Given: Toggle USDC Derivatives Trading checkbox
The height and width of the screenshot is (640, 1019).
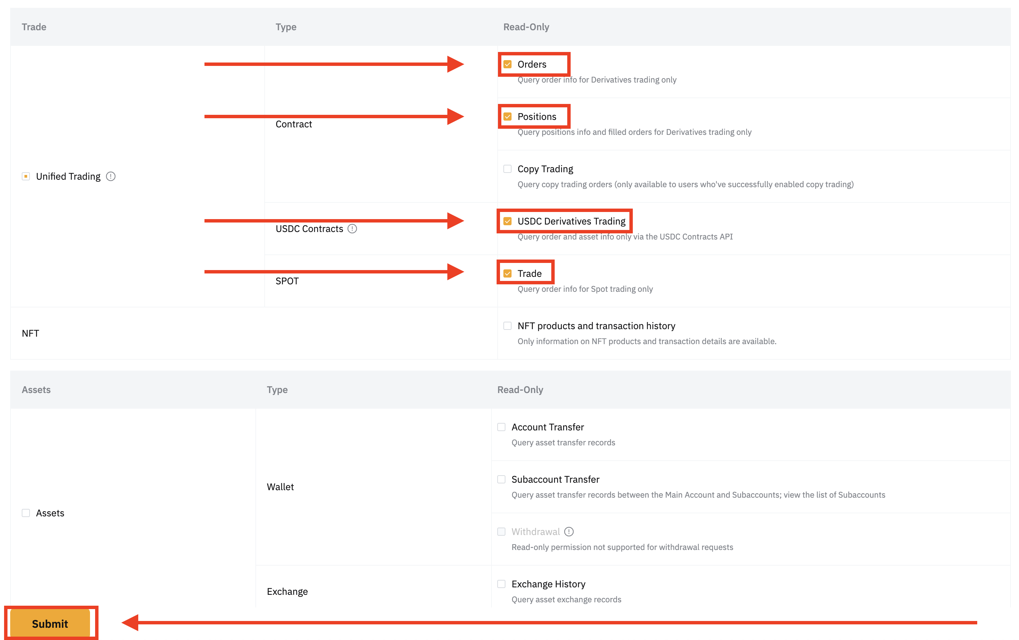Looking at the screenshot, I should coord(507,221).
